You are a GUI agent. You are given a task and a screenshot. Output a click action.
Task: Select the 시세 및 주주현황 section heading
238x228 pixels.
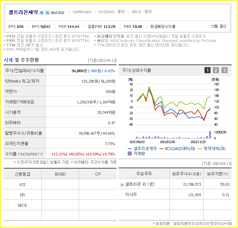pos(21,60)
